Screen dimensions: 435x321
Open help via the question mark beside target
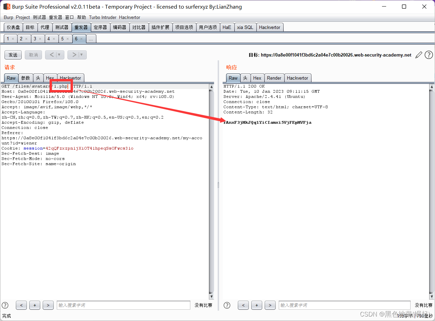(x=429, y=55)
